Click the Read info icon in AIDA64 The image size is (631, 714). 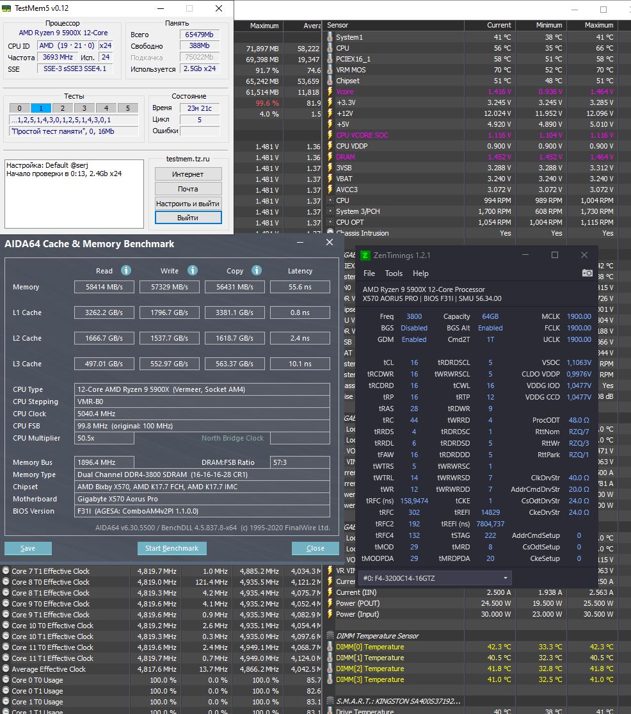(x=126, y=270)
